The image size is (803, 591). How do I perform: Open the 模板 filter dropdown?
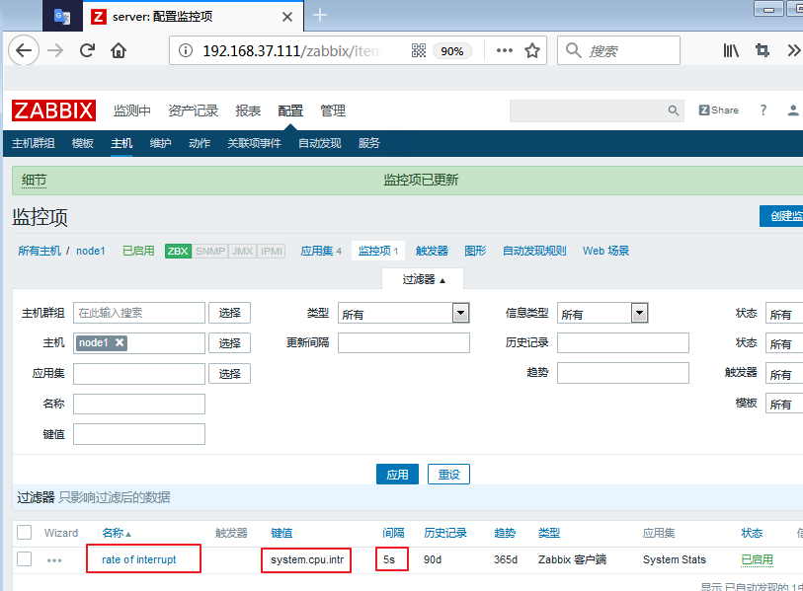point(784,404)
